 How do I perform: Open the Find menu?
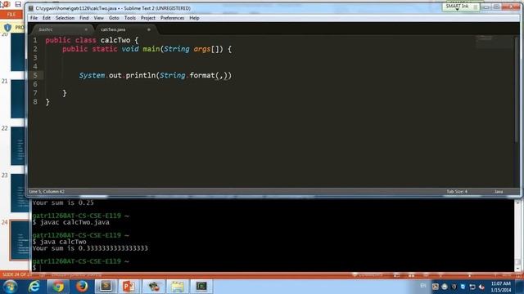84,18
